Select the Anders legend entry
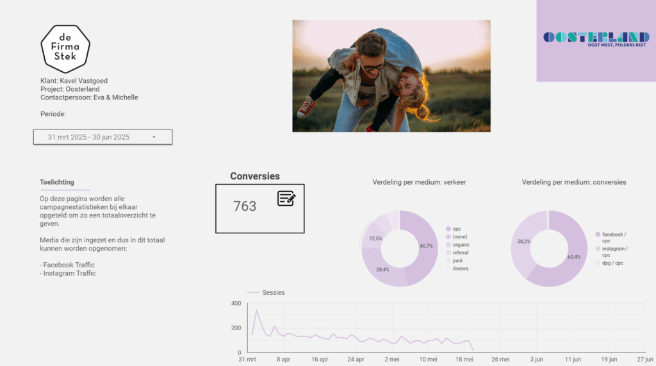 457,269
